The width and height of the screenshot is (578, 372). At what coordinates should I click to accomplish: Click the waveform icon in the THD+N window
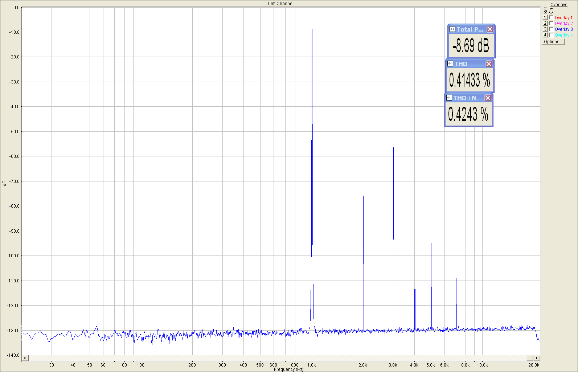point(449,98)
